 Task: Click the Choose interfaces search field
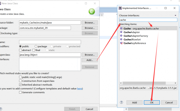pyautogui.click(x=147, y=20)
